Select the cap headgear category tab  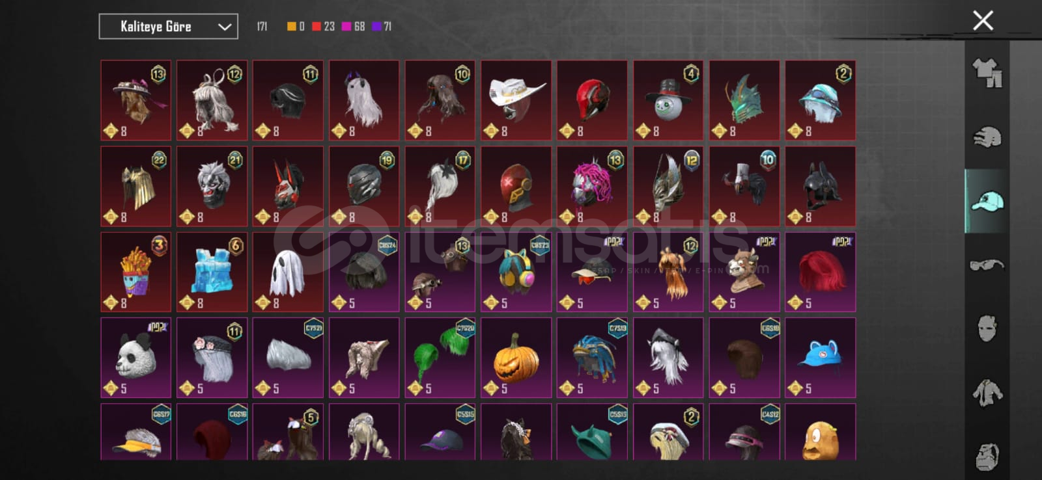click(x=987, y=201)
